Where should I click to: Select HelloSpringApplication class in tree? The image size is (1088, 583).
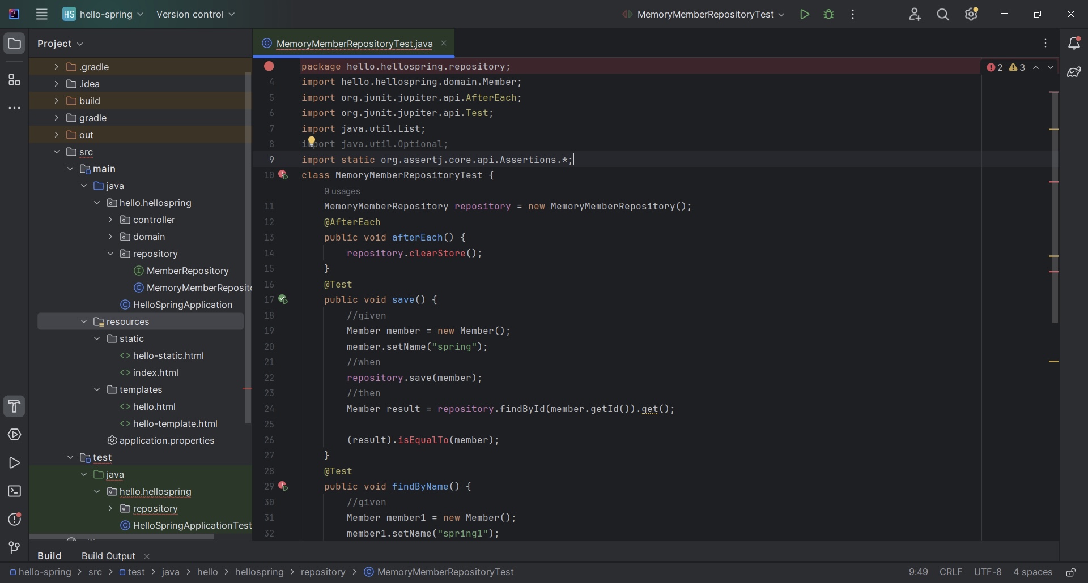coord(176,305)
